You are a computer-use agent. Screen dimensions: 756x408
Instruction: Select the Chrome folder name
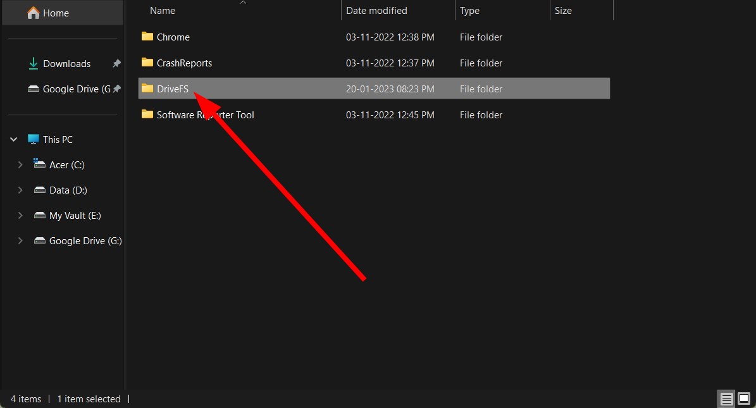click(x=173, y=37)
